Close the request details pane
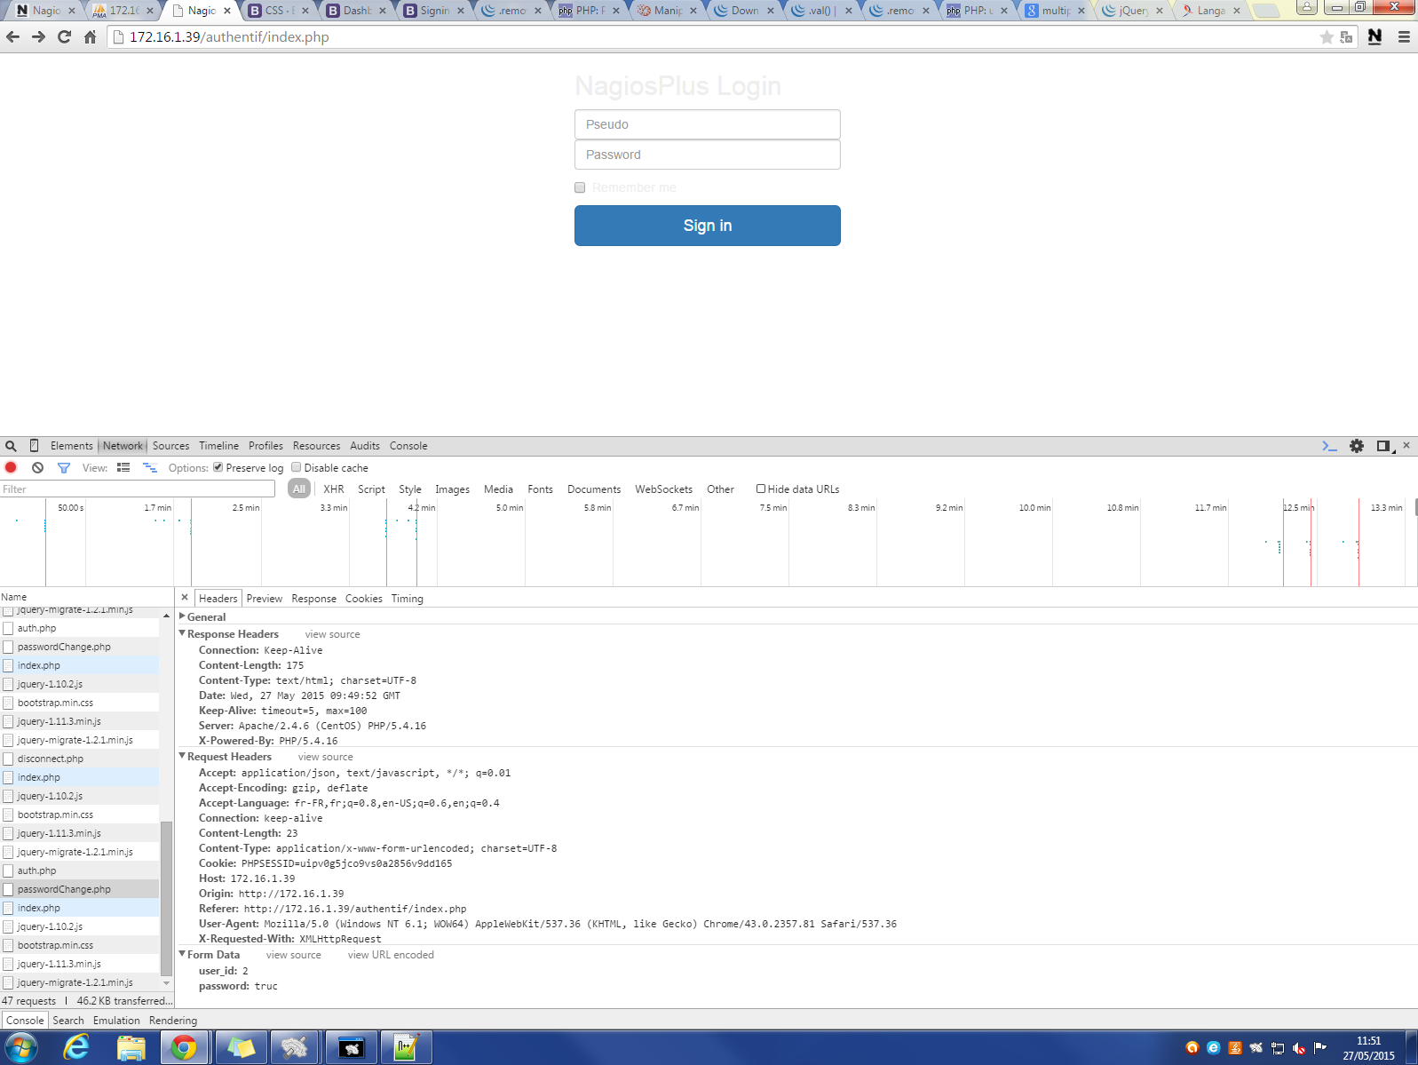The image size is (1418, 1065). pos(185,598)
